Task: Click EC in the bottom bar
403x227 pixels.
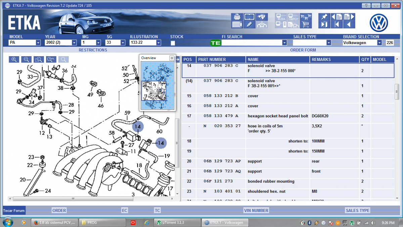Action: click(125, 211)
